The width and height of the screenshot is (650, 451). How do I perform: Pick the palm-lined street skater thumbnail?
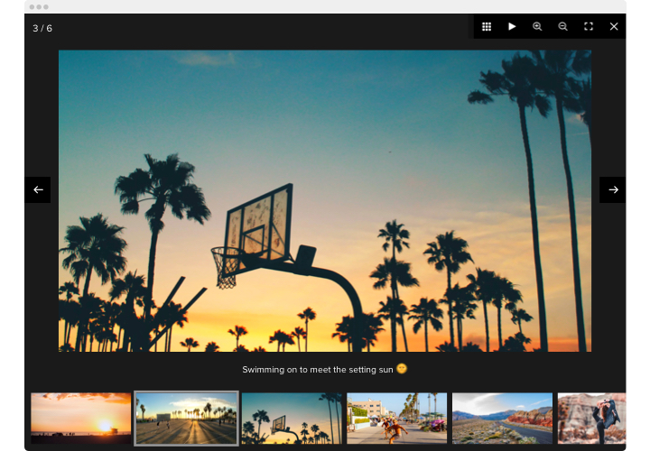[x=396, y=418]
